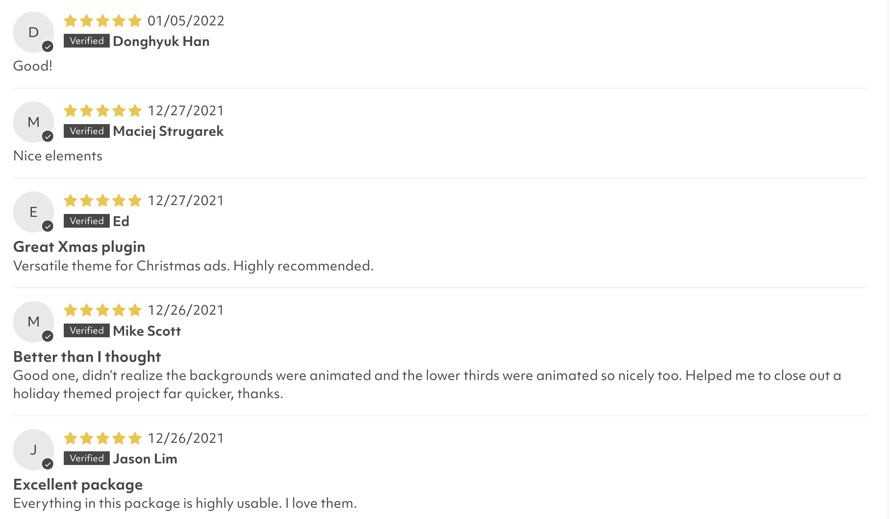This screenshot has width=891, height=519.
Task: Click star rating on Mike Scott's review
Action: pyautogui.click(x=102, y=310)
